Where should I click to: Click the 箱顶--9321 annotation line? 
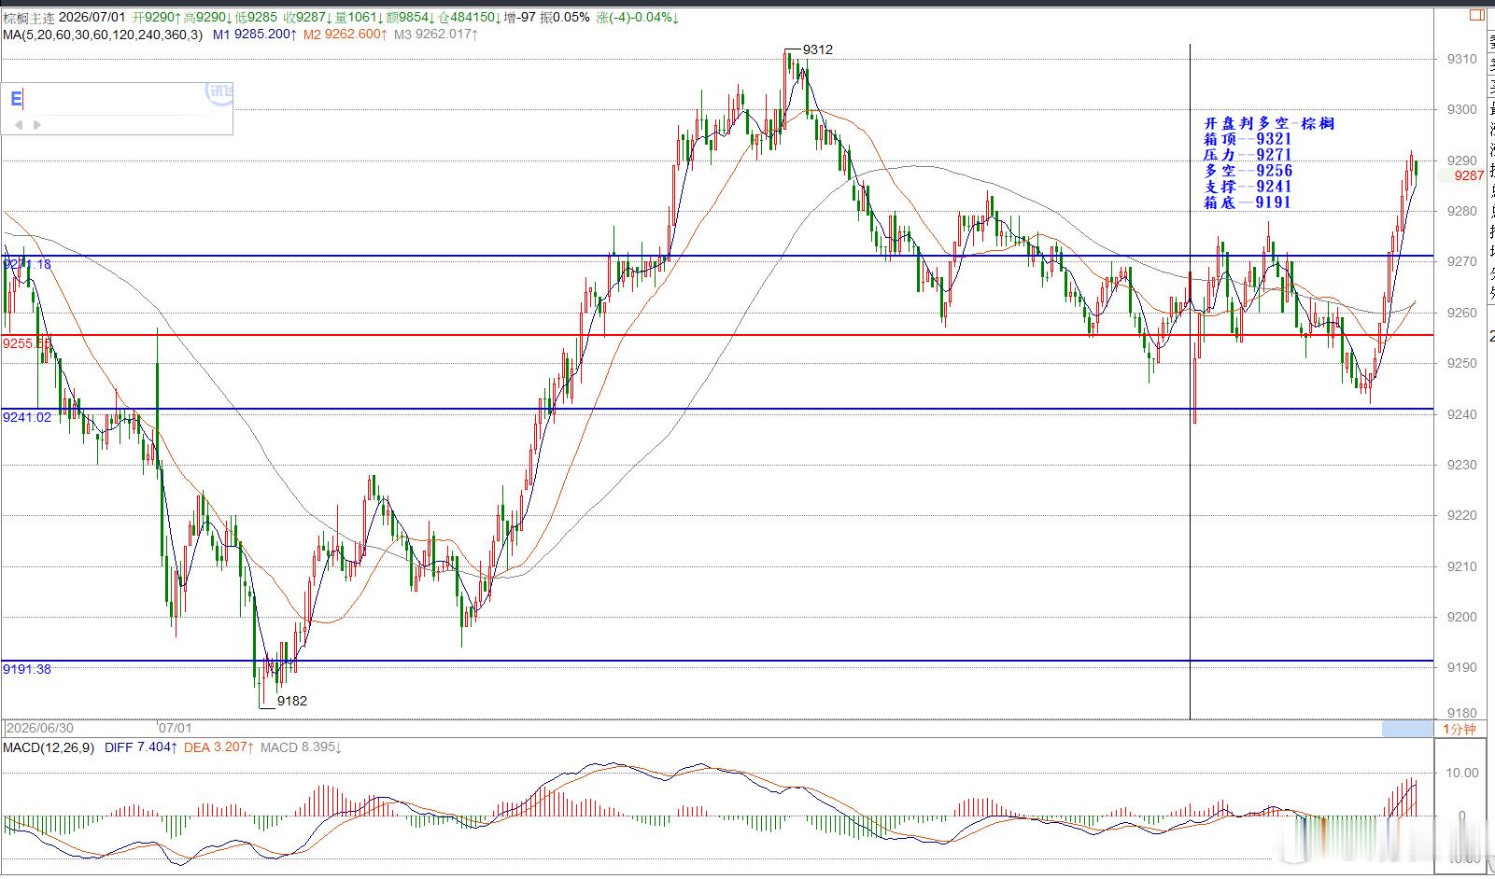(1248, 139)
